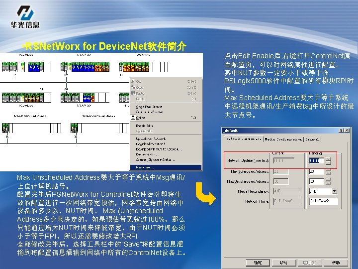This screenshot has height=269, width=358.
Task: Choose Enable Edits in the context menu
Action: pyautogui.click(x=166, y=126)
